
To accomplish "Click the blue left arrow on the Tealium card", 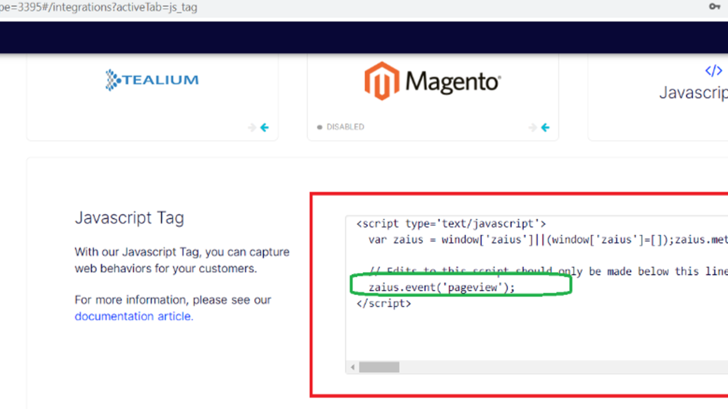I will pyautogui.click(x=264, y=128).
